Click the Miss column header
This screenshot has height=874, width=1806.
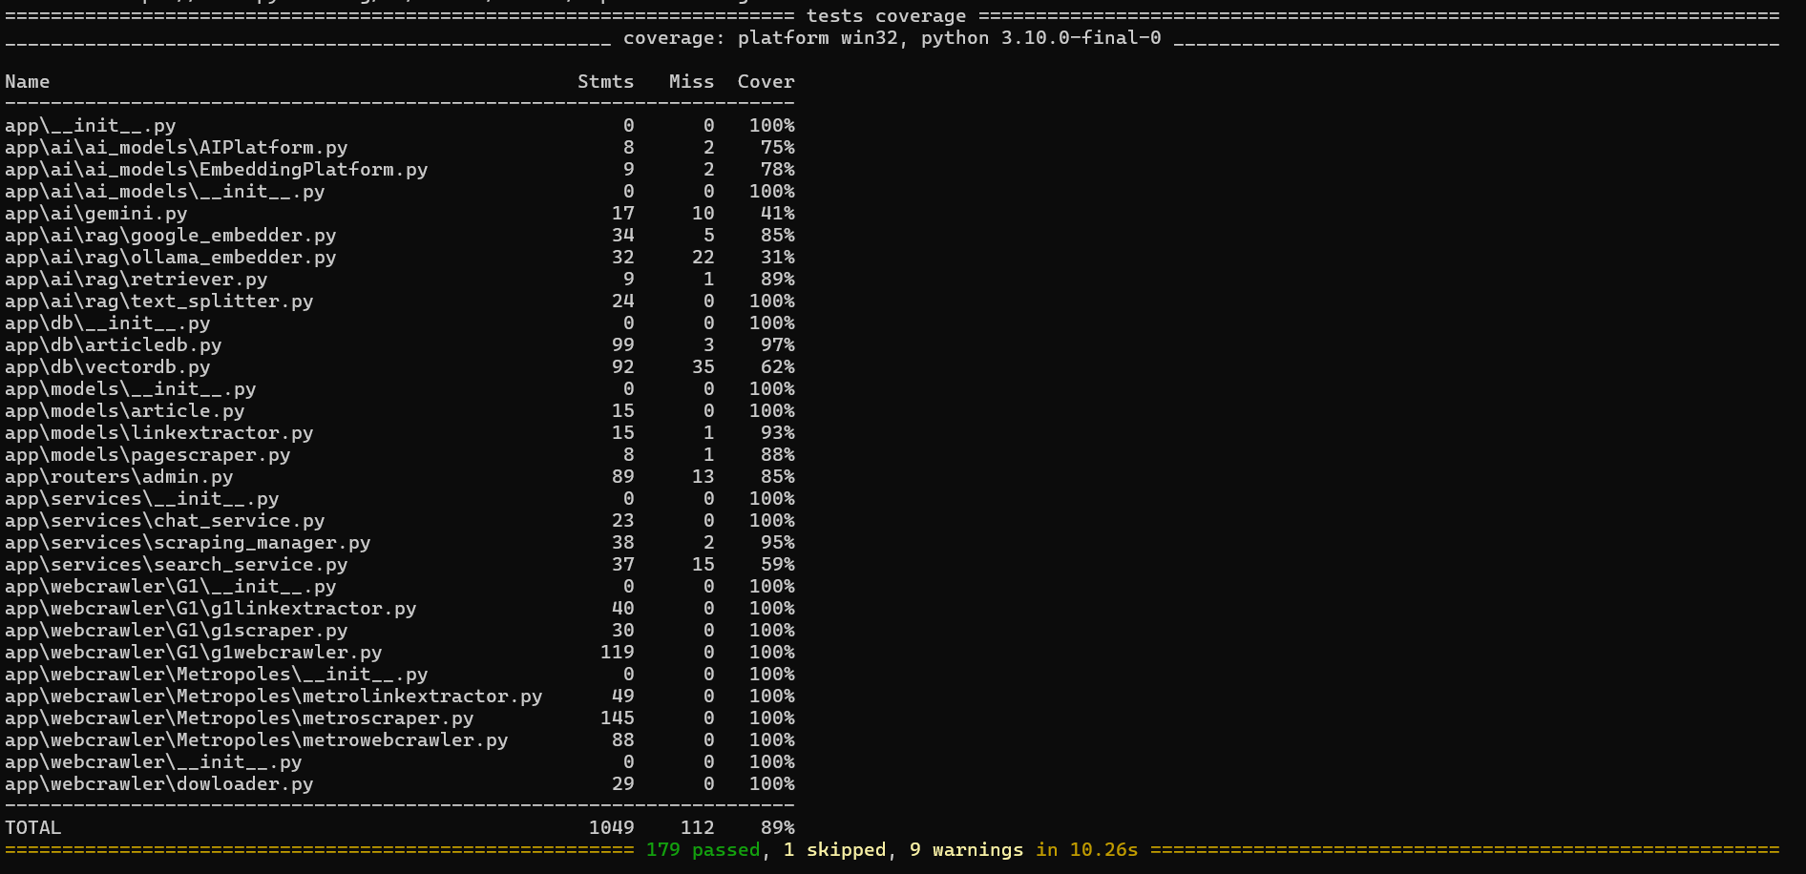(691, 81)
